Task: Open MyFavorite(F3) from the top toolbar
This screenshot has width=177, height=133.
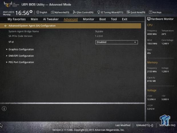Action: pos(60,12)
